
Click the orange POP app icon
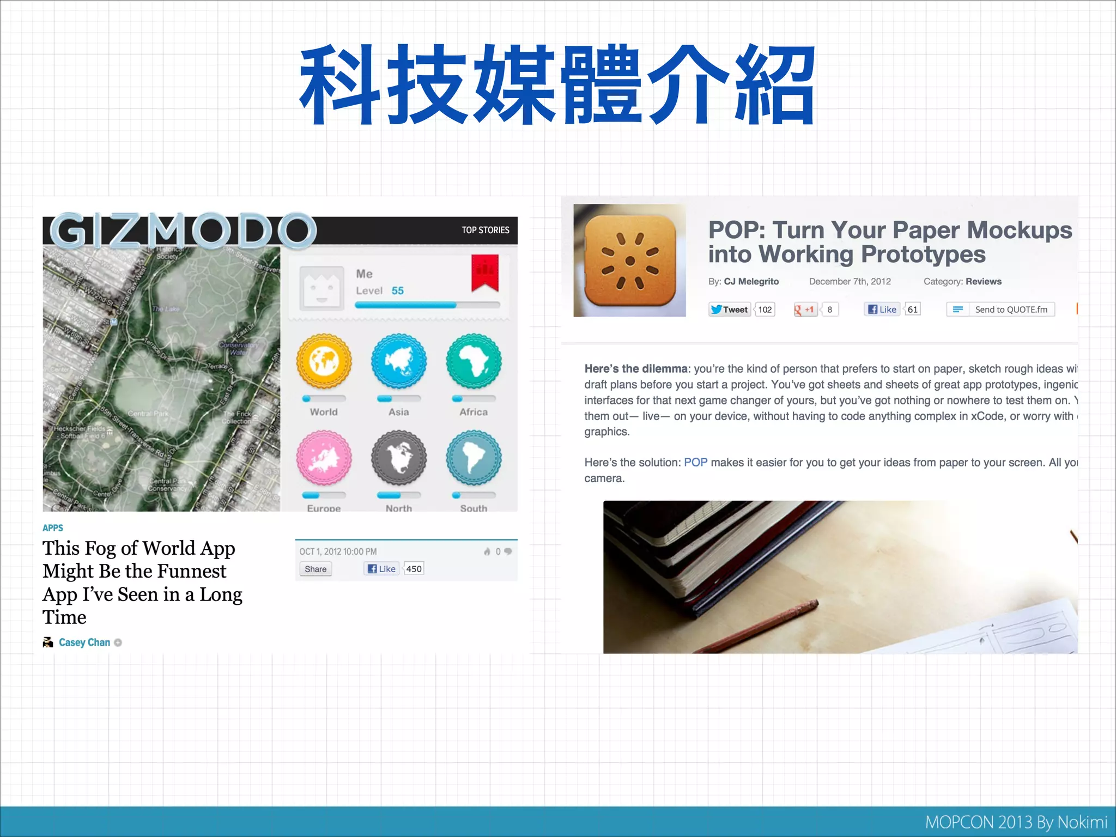coord(630,260)
